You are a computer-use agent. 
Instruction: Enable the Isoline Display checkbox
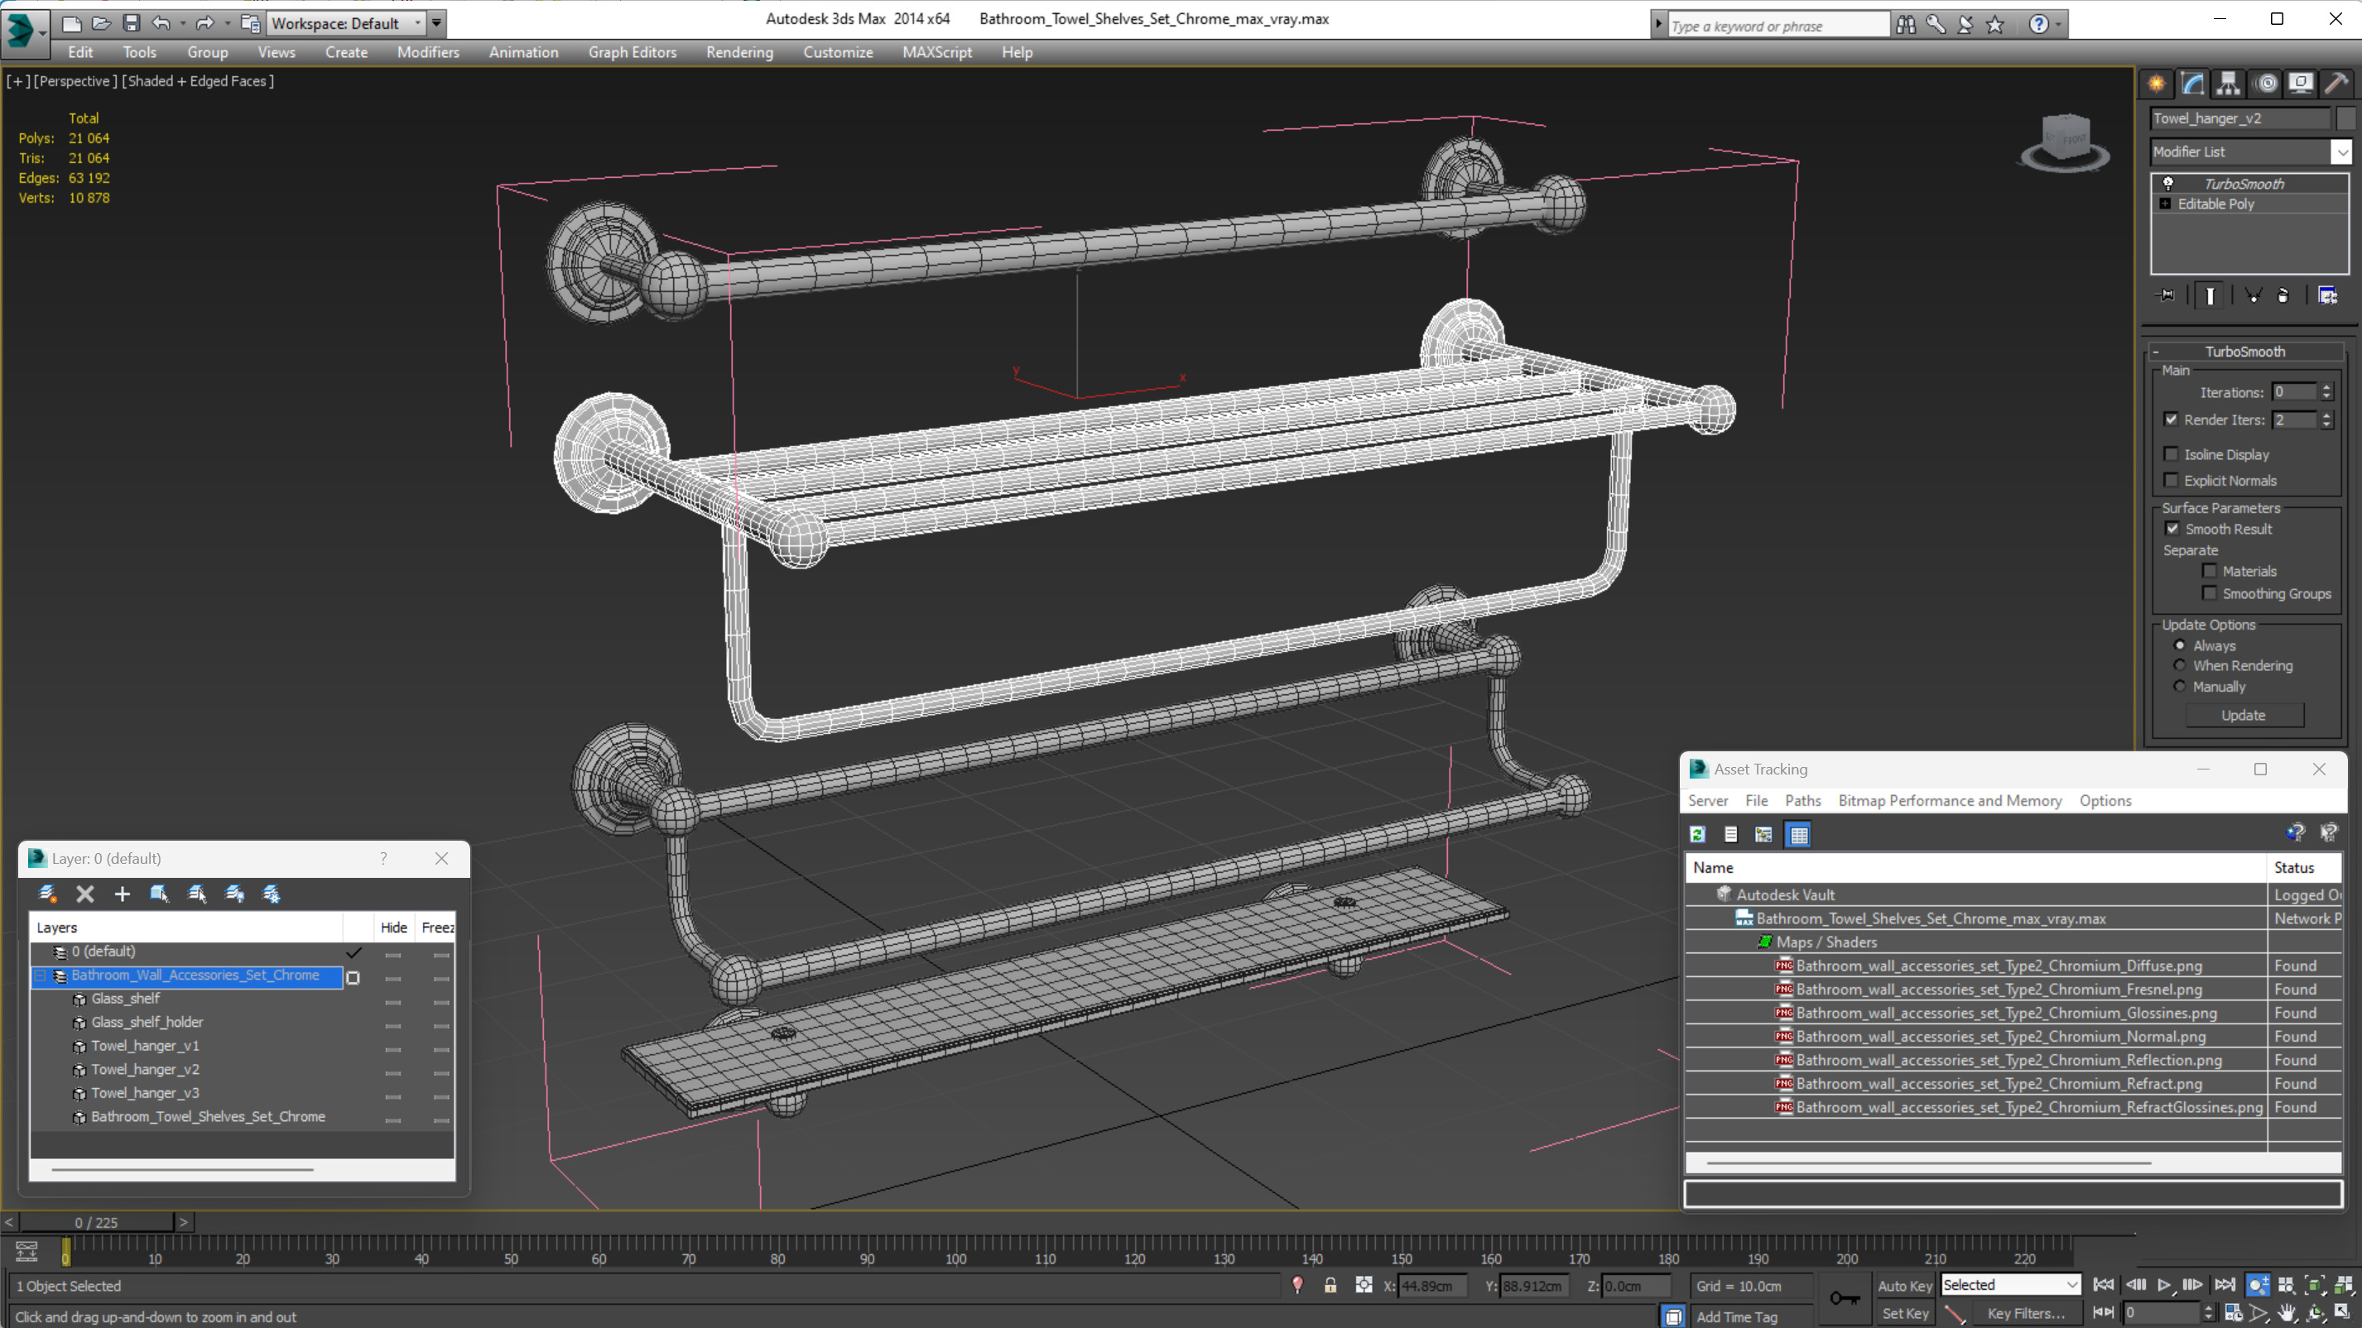2172,454
